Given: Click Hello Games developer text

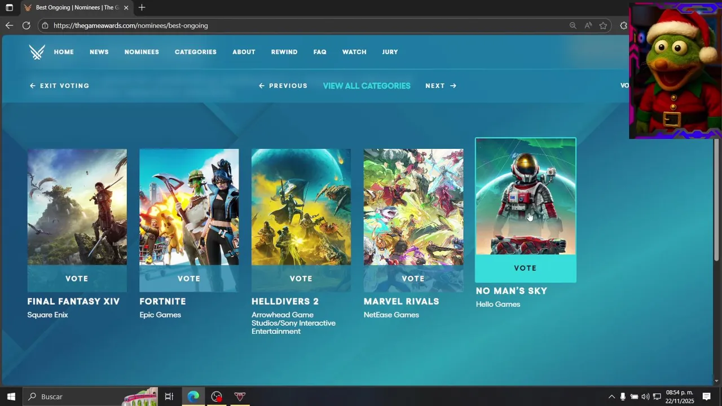Looking at the screenshot, I should pyautogui.click(x=498, y=304).
